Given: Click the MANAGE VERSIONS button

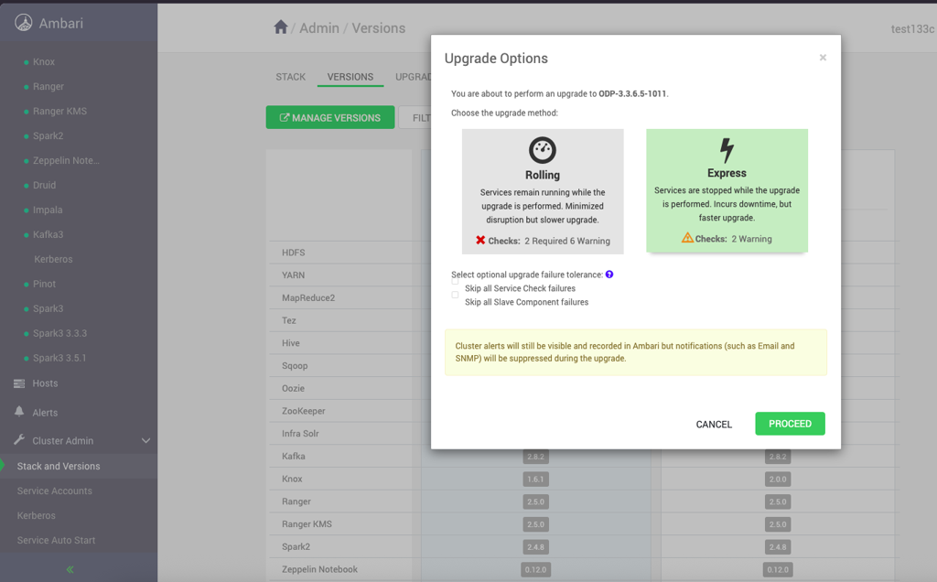Looking at the screenshot, I should click(329, 118).
